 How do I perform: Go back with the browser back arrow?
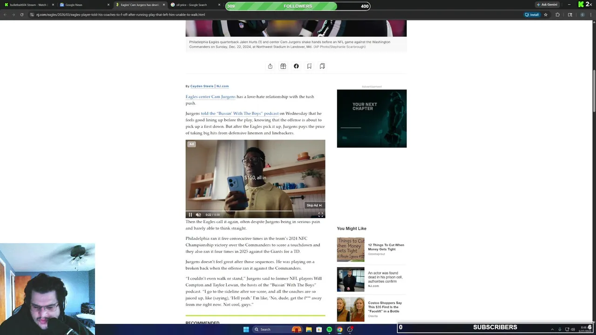[x=5, y=14]
